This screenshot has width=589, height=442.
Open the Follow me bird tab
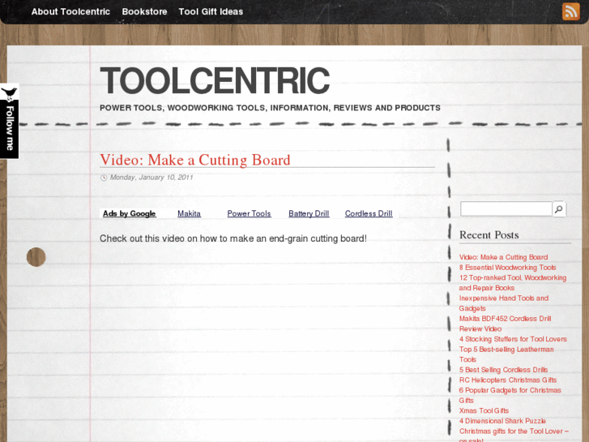(x=10, y=121)
